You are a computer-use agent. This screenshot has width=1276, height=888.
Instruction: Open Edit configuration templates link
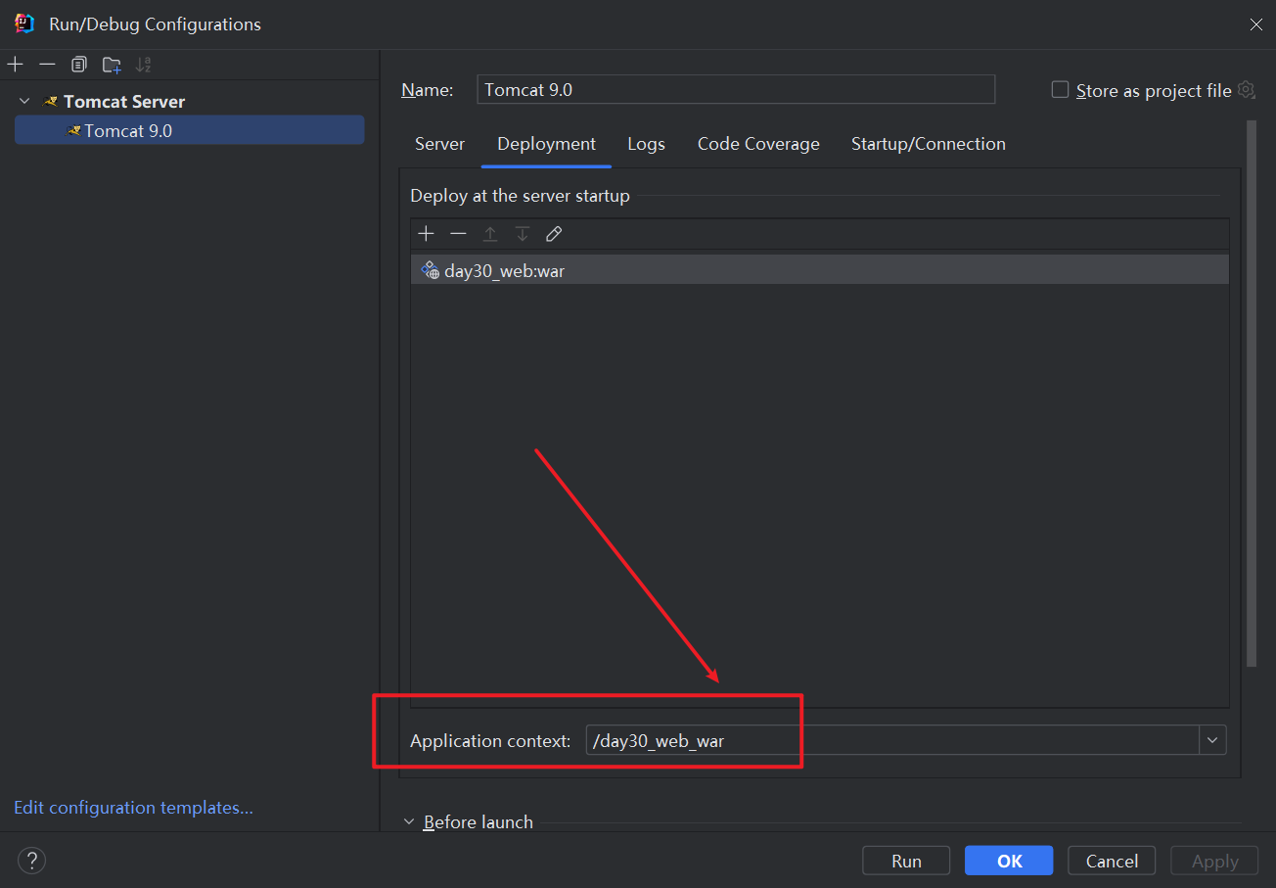click(x=133, y=808)
